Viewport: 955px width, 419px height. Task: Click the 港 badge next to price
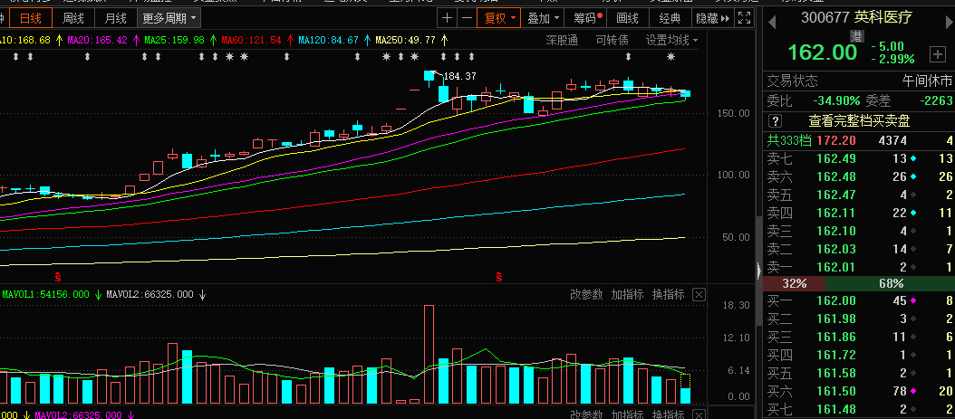(856, 34)
